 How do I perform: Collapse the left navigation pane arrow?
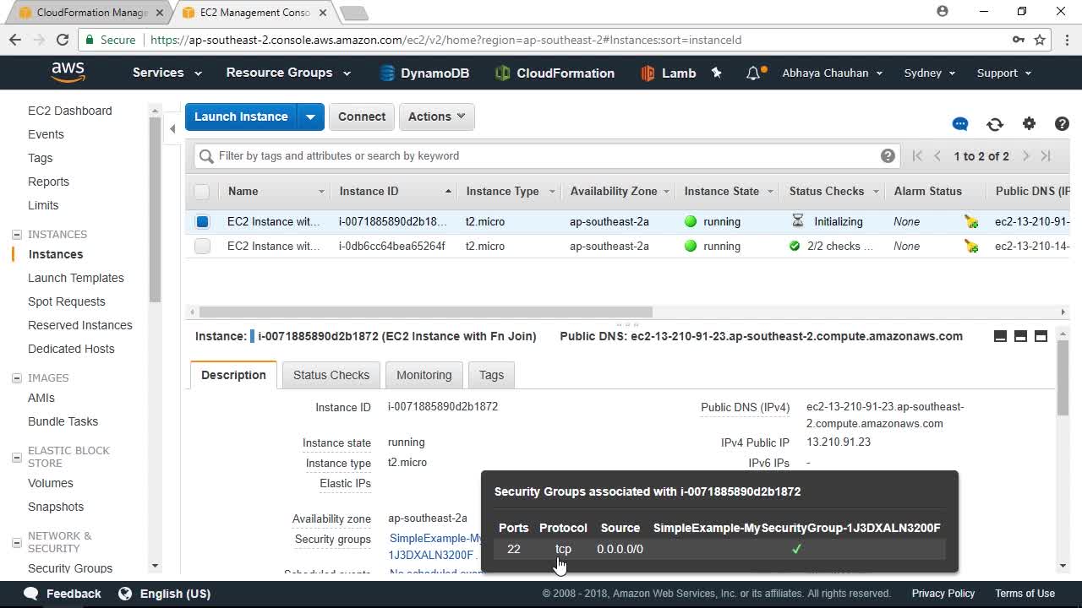tap(172, 128)
